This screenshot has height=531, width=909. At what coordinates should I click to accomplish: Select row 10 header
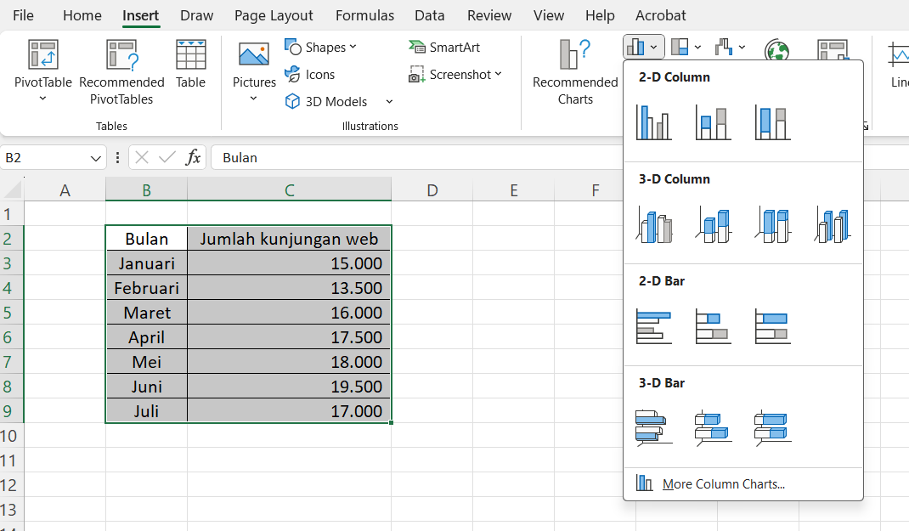(x=12, y=436)
